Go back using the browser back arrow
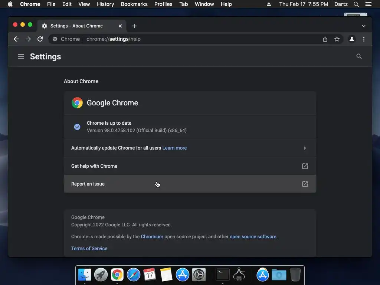Screen dimensions: 380x285 (x=16, y=39)
